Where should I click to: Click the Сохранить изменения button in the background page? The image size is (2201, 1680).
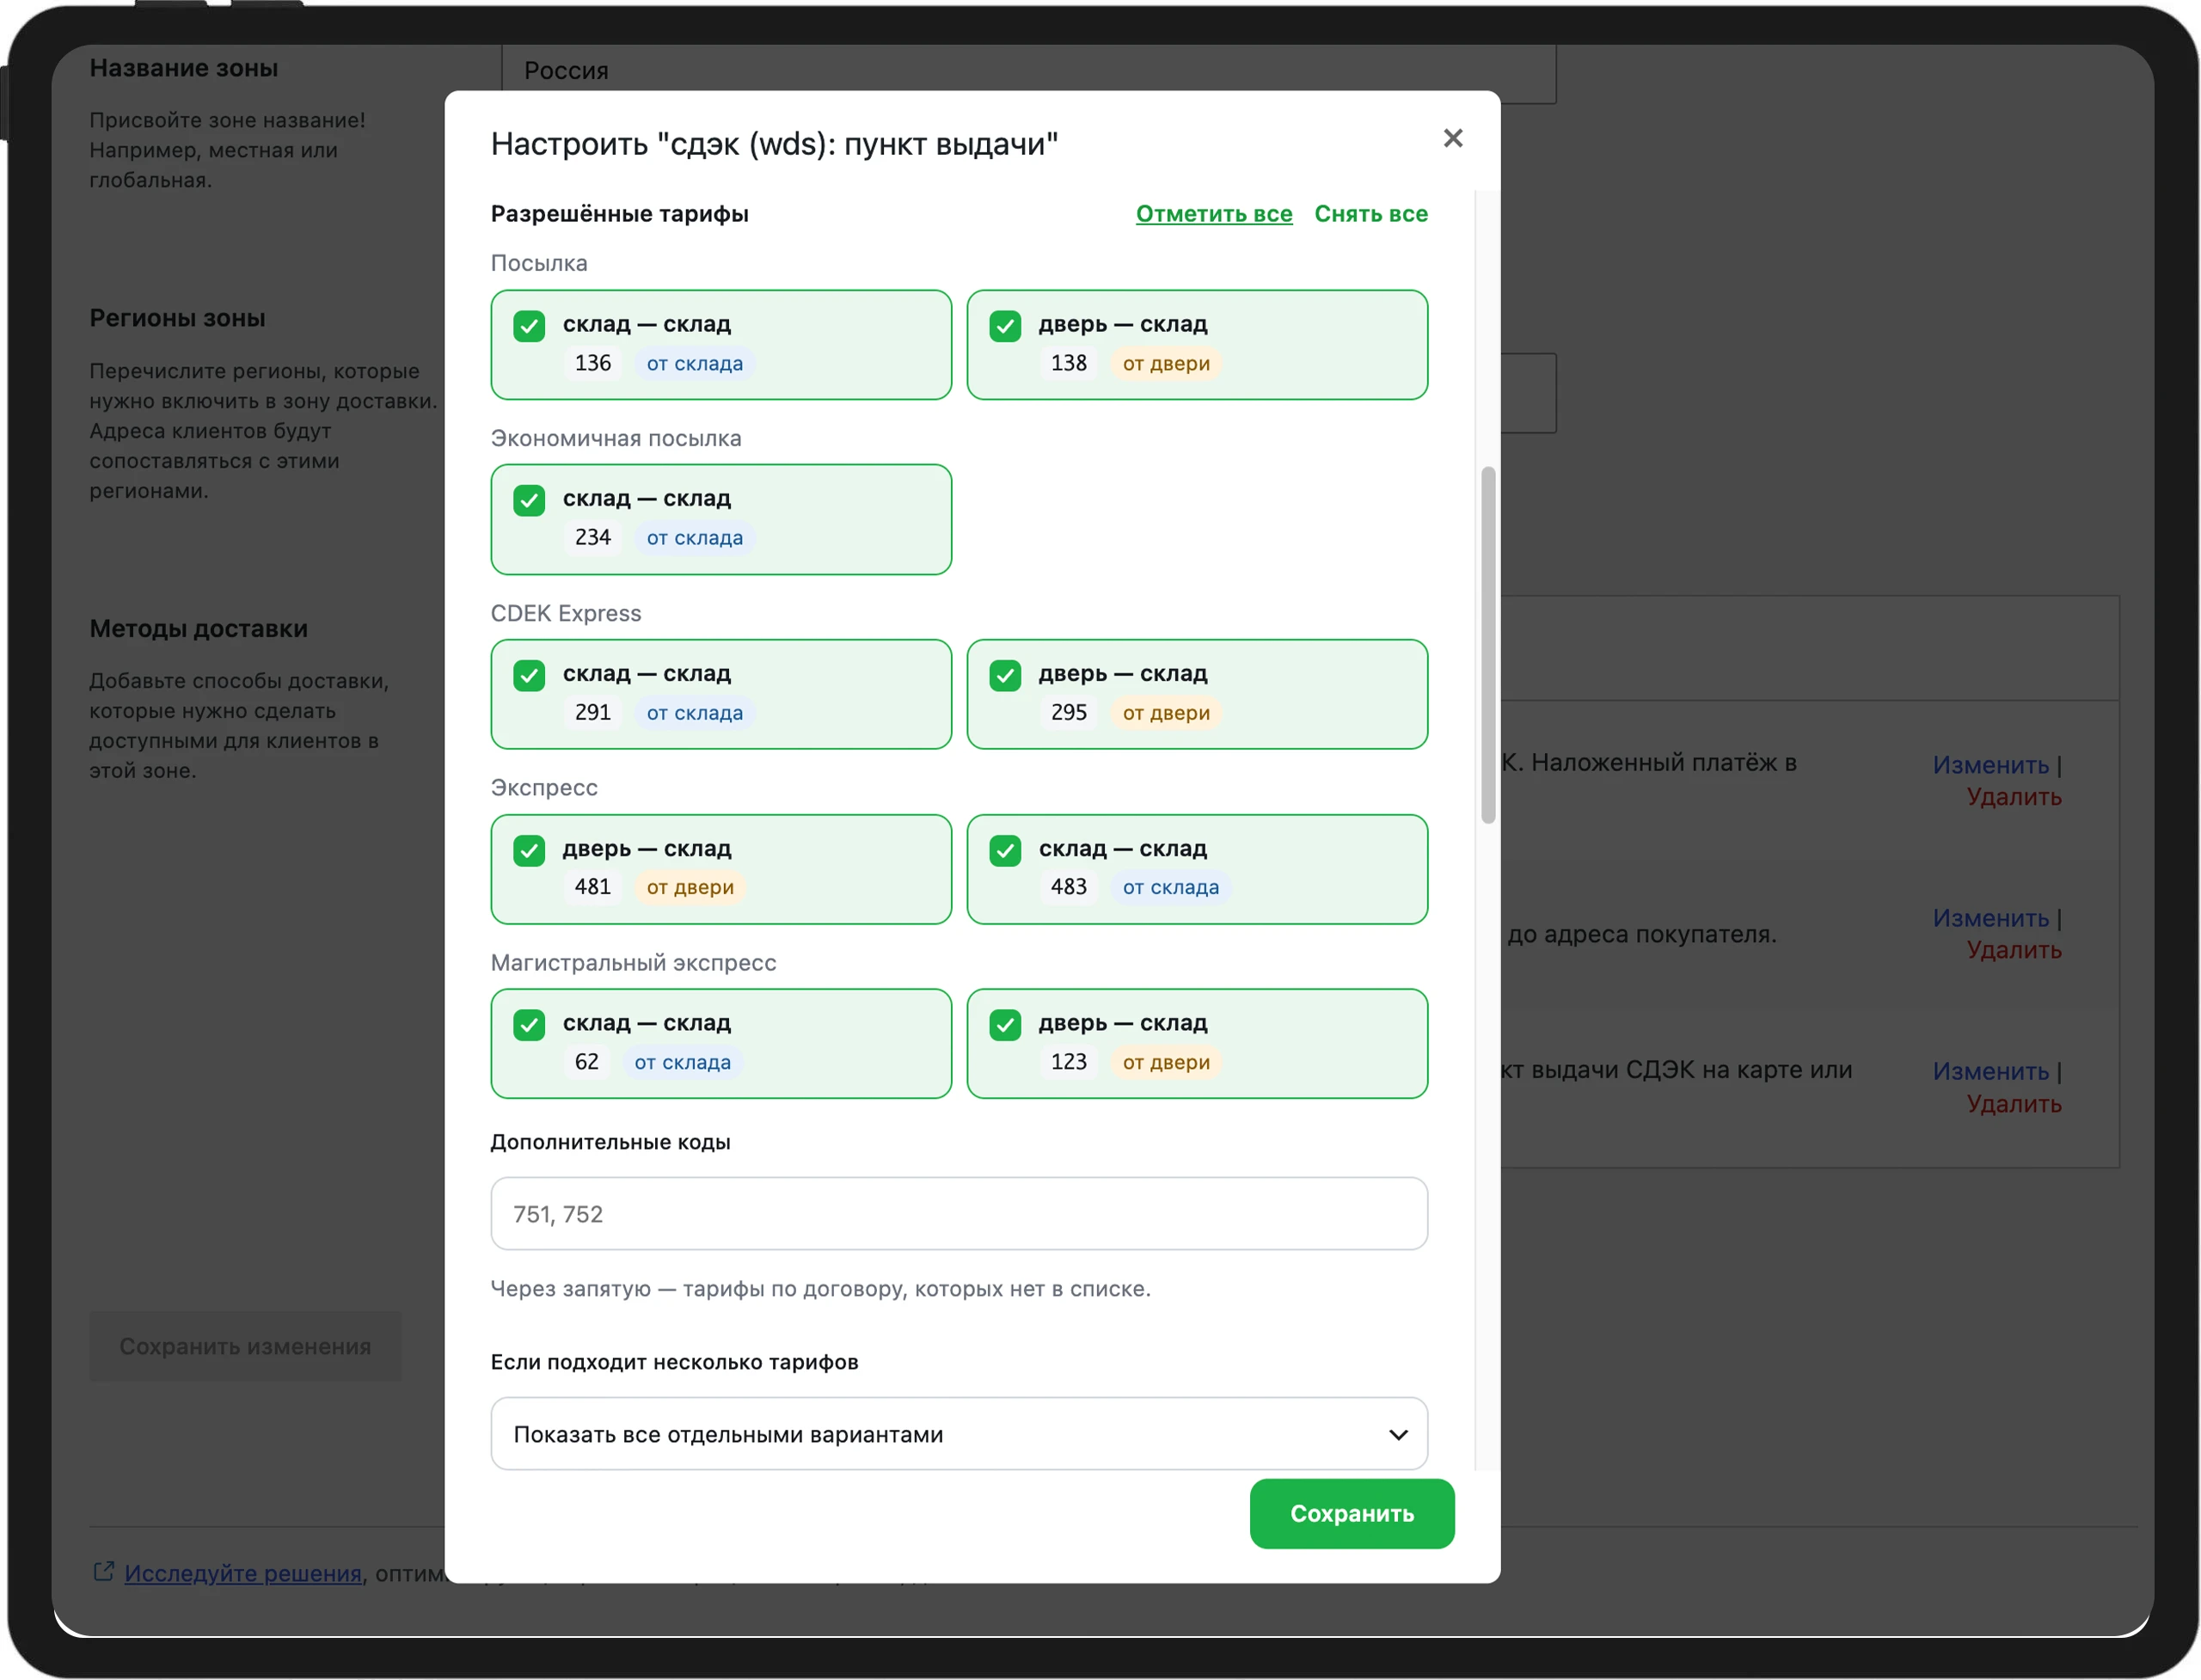tap(245, 1346)
